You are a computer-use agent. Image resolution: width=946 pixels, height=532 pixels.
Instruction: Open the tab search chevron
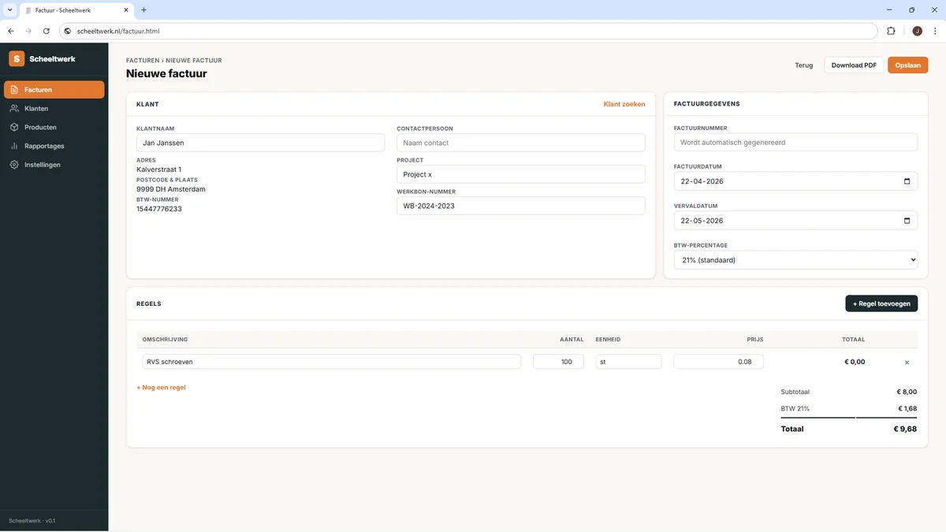(x=9, y=10)
